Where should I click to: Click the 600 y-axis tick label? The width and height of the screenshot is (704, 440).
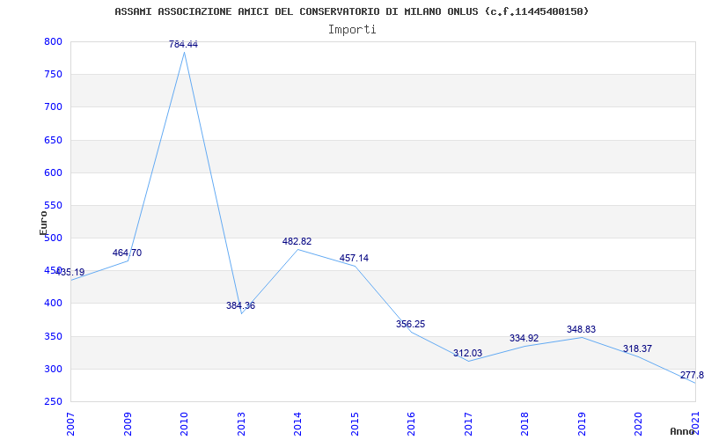coord(53,172)
